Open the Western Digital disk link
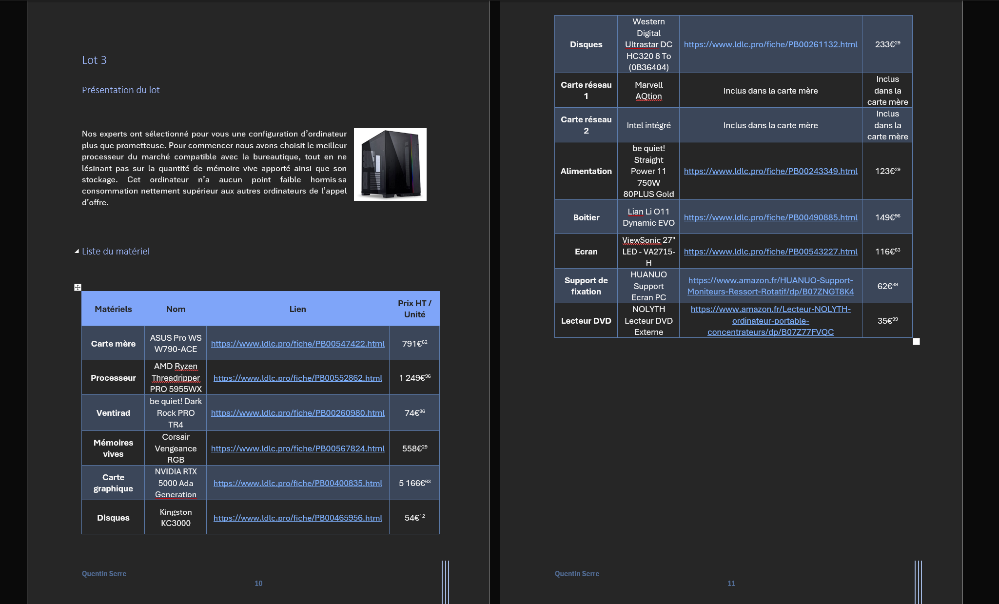The width and height of the screenshot is (999, 604). click(770, 44)
